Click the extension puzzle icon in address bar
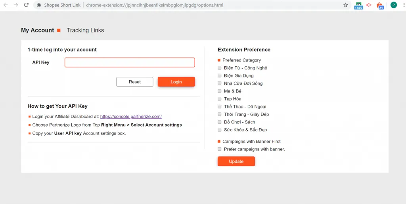 (39, 5)
